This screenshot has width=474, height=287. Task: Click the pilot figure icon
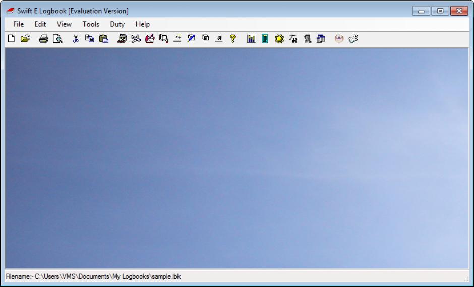click(x=308, y=39)
